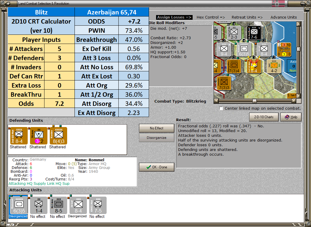This screenshot has height=227, width=311.
Task: Go to the Hex Control step
Action: pos(211,17)
